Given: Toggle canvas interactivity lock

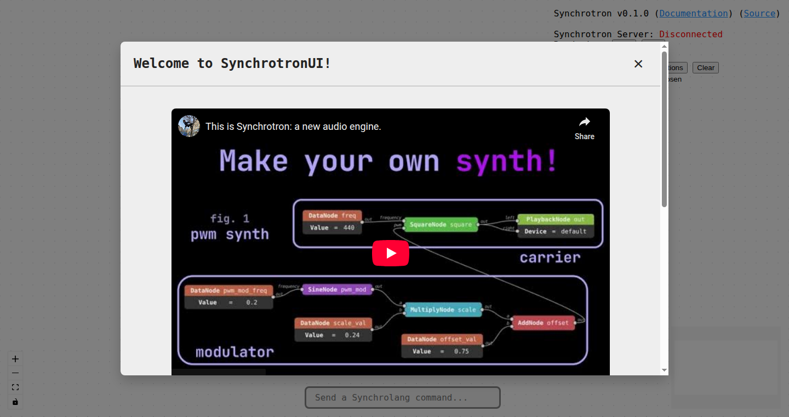Looking at the screenshot, I should (x=15, y=402).
